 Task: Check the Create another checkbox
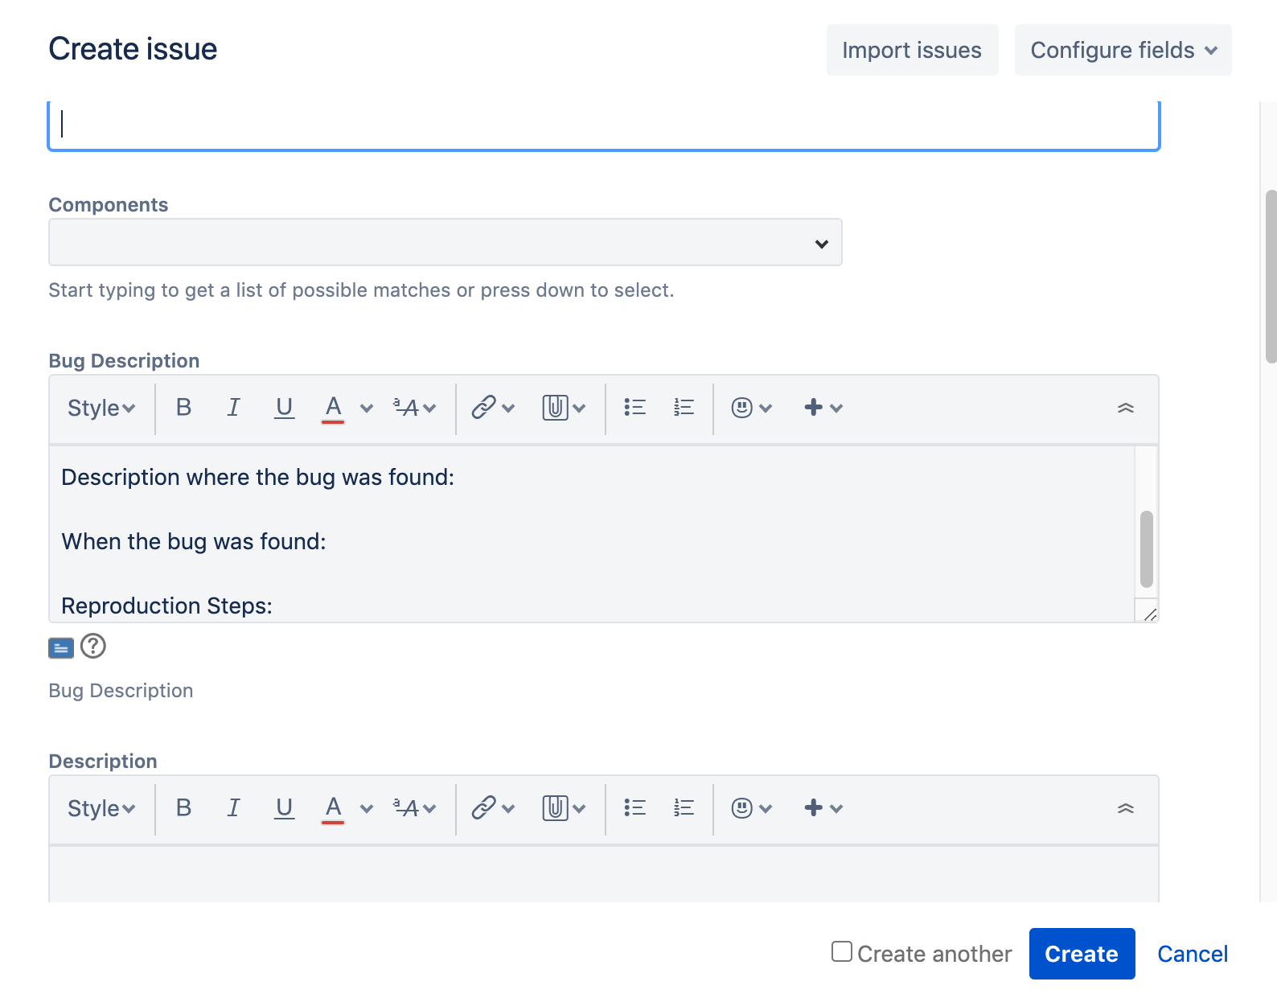coord(842,952)
